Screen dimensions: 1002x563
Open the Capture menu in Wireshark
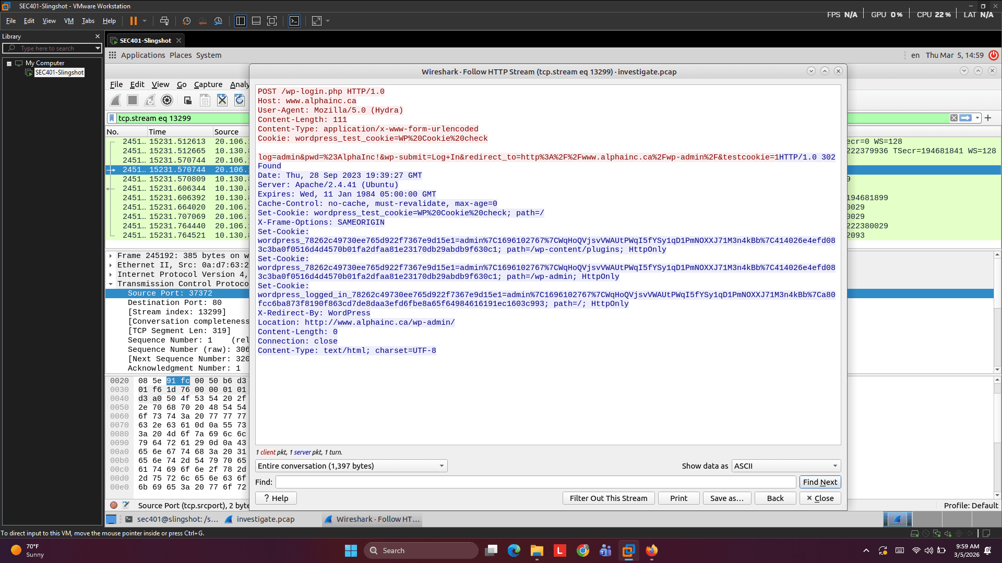coord(208,84)
